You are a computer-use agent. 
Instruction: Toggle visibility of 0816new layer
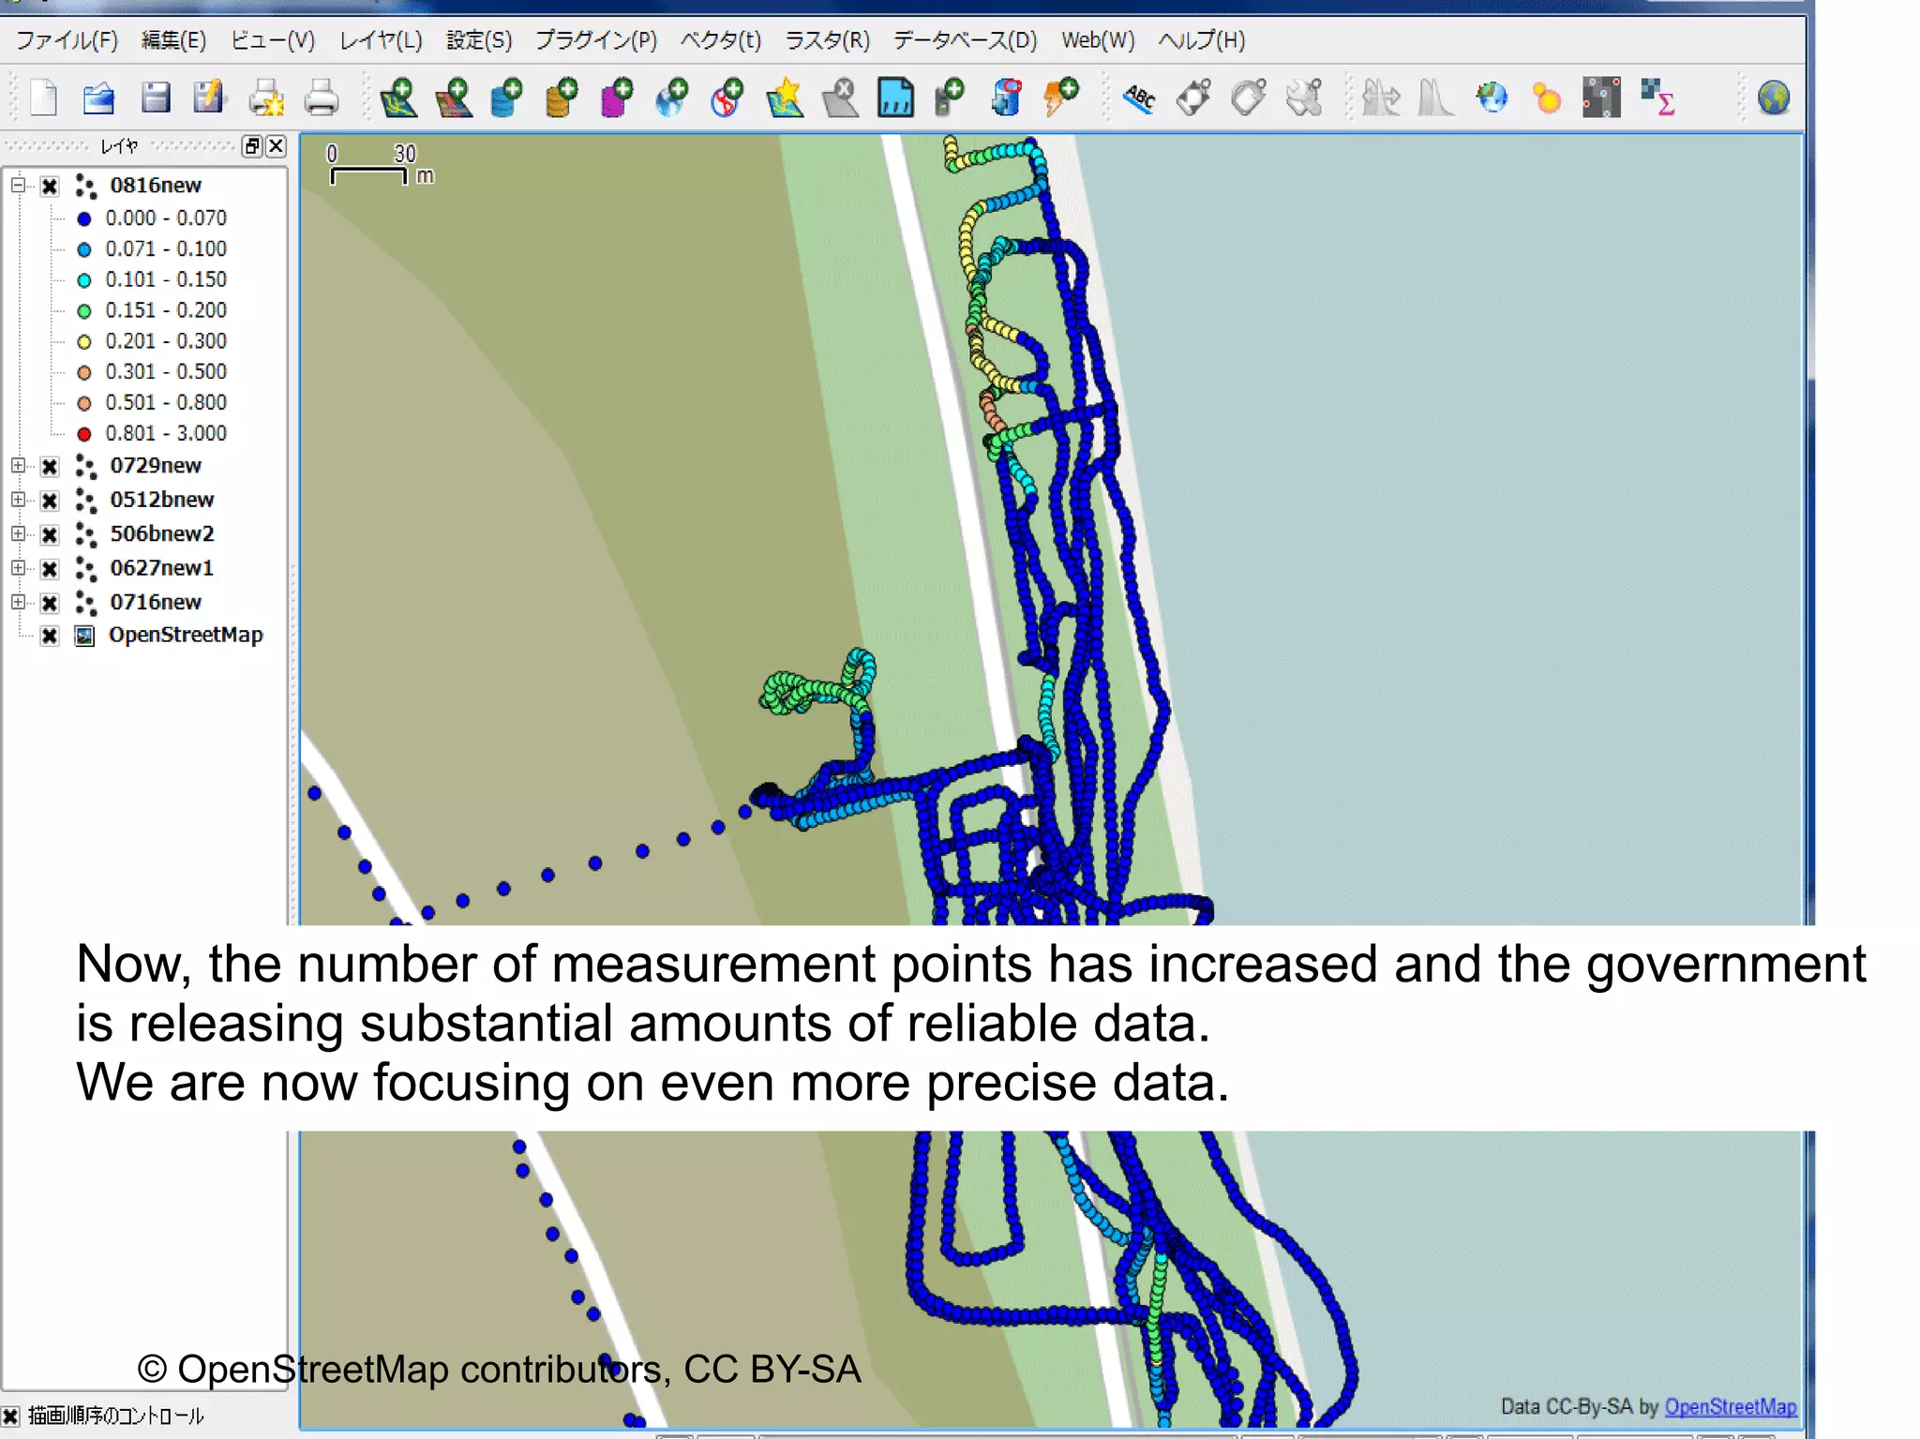coord(50,186)
